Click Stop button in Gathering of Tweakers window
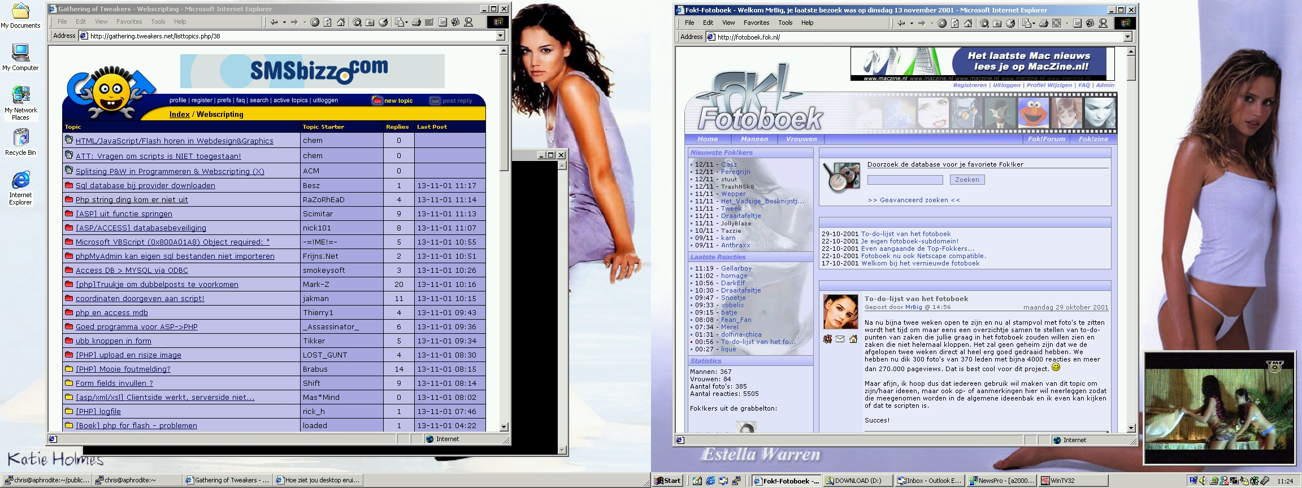The height and width of the screenshot is (488, 1302). (x=315, y=22)
